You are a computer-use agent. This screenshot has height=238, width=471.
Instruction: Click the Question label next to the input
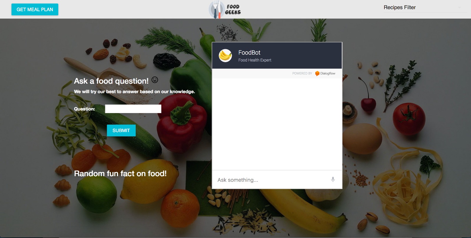tap(84, 109)
